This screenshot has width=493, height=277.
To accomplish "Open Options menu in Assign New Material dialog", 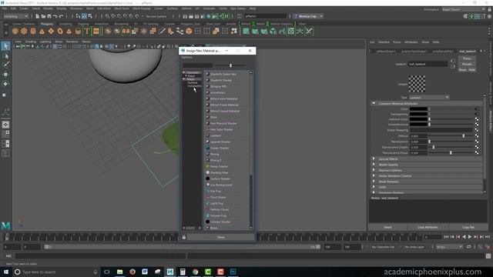I will point(186,58).
